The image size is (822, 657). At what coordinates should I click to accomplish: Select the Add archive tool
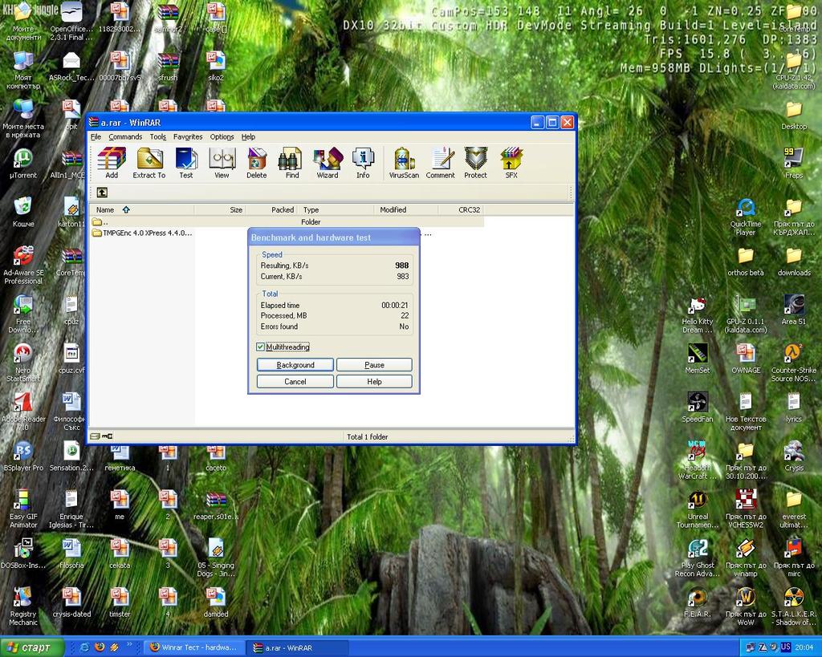coord(112,160)
